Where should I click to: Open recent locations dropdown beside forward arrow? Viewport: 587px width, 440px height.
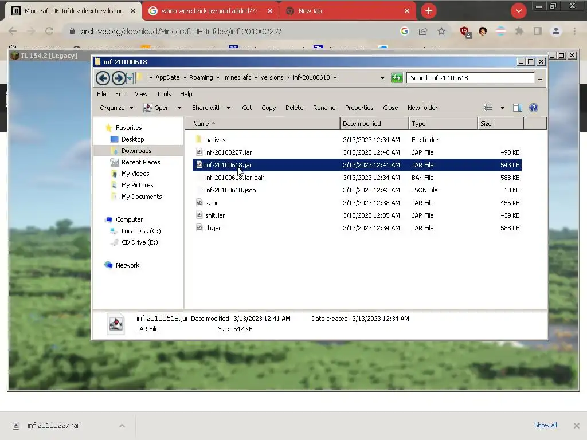pos(130,78)
